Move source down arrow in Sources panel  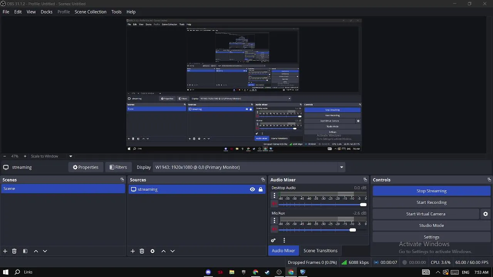click(173, 251)
